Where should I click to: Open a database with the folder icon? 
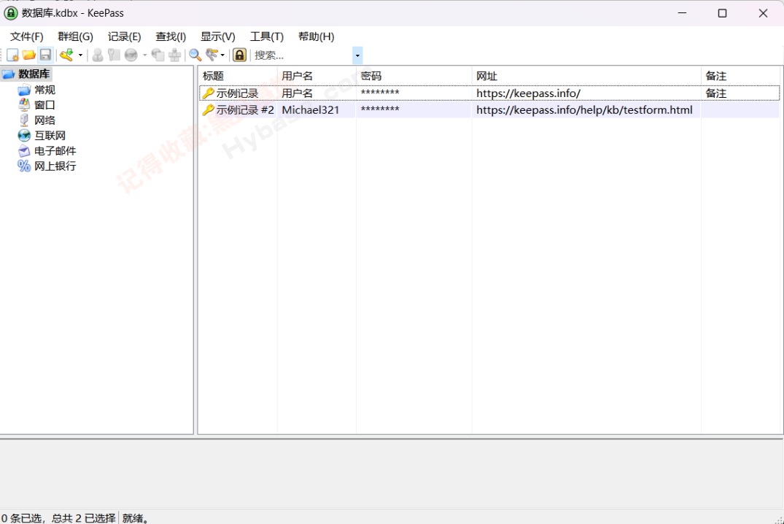(29, 55)
